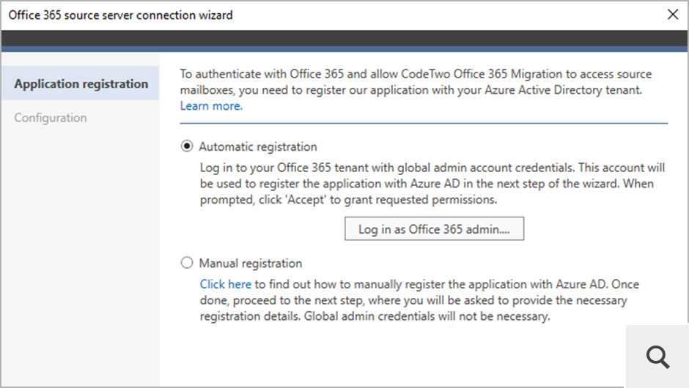Open the Learn more link
The width and height of the screenshot is (689, 388).
click(211, 105)
